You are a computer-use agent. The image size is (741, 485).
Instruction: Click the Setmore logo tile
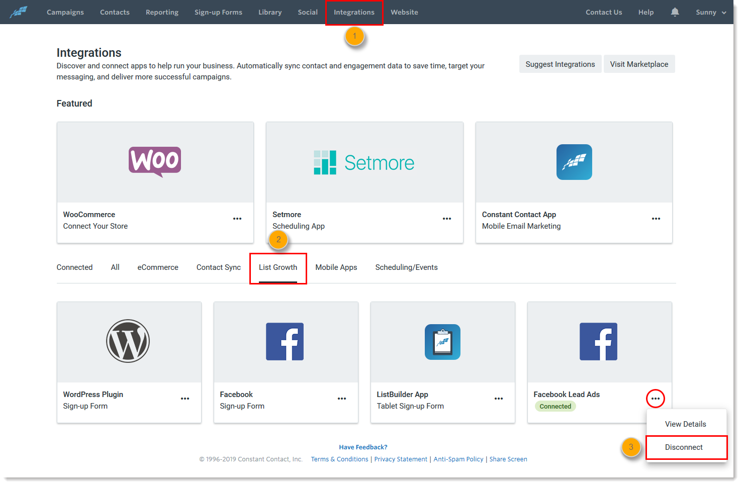coord(364,162)
